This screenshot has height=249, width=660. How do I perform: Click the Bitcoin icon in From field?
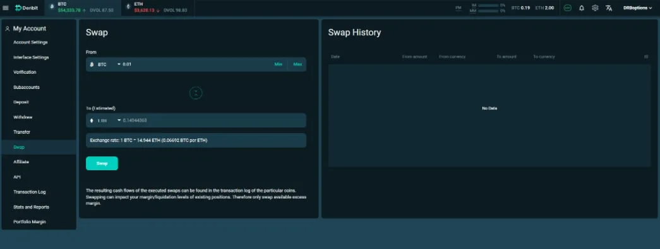coord(92,65)
